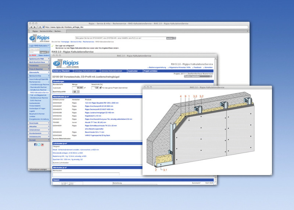Open the 'Service & Infos' breadcrumb link
294x210 pixels.
76,42
